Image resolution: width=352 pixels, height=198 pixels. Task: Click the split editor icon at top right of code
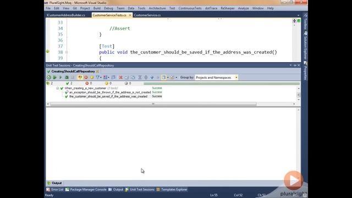click(294, 21)
